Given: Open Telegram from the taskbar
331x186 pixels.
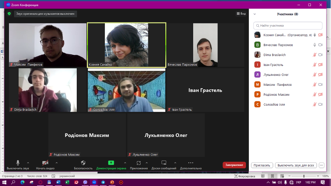Looking at the screenshot, I should 103,182.
